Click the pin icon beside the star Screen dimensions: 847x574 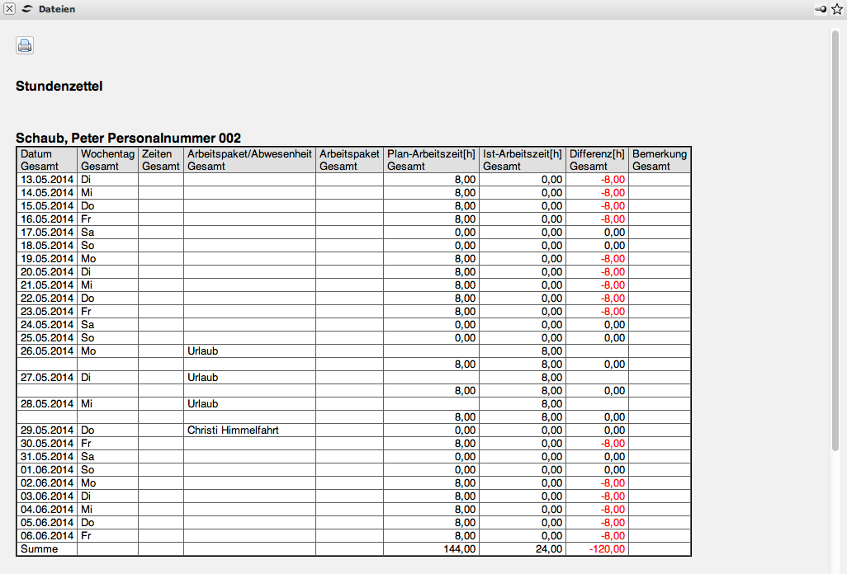pyautogui.click(x=821, y=9)
